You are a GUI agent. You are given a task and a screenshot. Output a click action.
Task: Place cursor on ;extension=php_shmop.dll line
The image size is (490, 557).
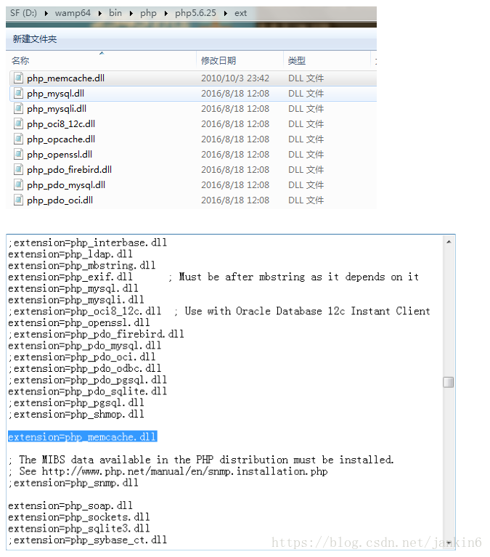point(76,414)
